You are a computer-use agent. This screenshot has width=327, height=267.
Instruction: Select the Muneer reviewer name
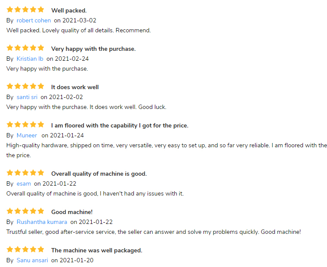click(x=27, y=135)
